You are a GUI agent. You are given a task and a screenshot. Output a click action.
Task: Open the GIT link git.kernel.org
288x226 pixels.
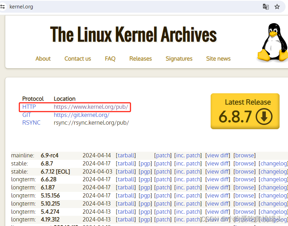coord(81,115)
